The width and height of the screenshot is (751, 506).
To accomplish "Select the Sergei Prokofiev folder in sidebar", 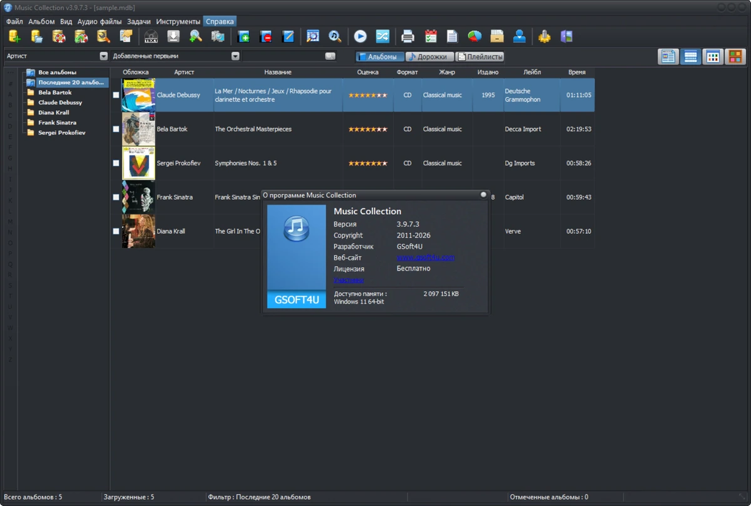I will click(x=61, y=133).
